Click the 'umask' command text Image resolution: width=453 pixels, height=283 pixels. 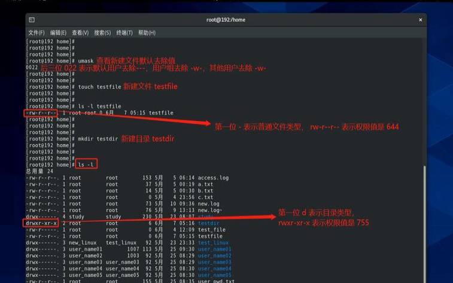tap(86, 61)
